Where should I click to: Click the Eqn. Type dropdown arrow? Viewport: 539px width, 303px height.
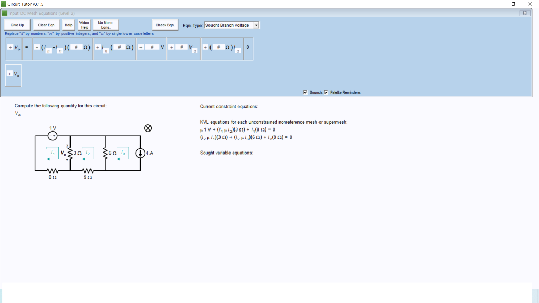pyautogui.click(x=256, y=25)
